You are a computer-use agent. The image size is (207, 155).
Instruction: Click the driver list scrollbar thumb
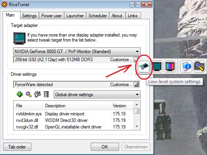coord(137,111)
